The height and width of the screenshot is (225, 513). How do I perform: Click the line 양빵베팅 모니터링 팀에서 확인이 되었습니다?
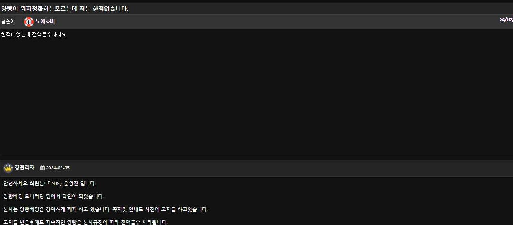tap(54, 196)
